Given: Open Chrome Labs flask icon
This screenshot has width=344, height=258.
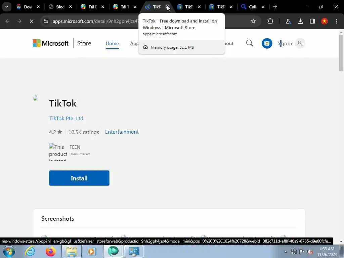Looking at the screenshot, I should (x=288, y=21).
